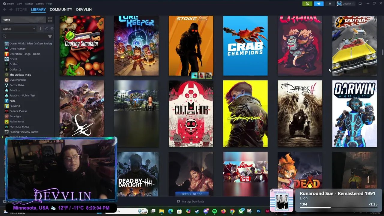Open the STORE tab
This screenshot has height=216, width=384.
(x=21, y=10)
